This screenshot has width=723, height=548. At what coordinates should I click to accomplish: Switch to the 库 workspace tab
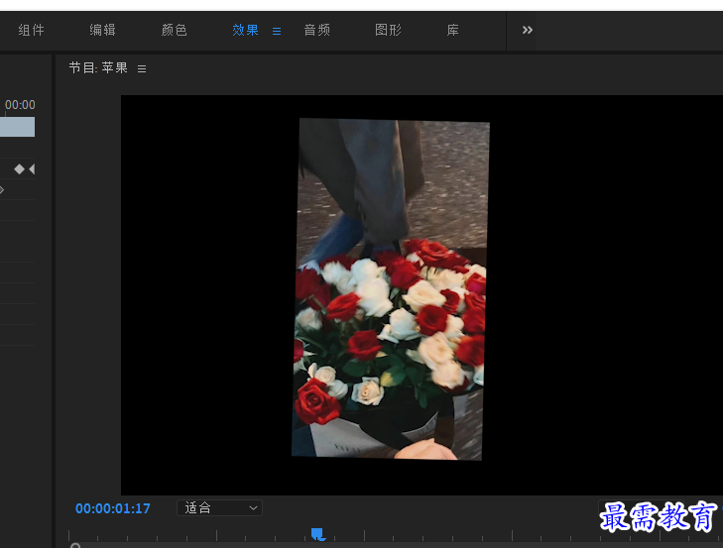[453, 31]
